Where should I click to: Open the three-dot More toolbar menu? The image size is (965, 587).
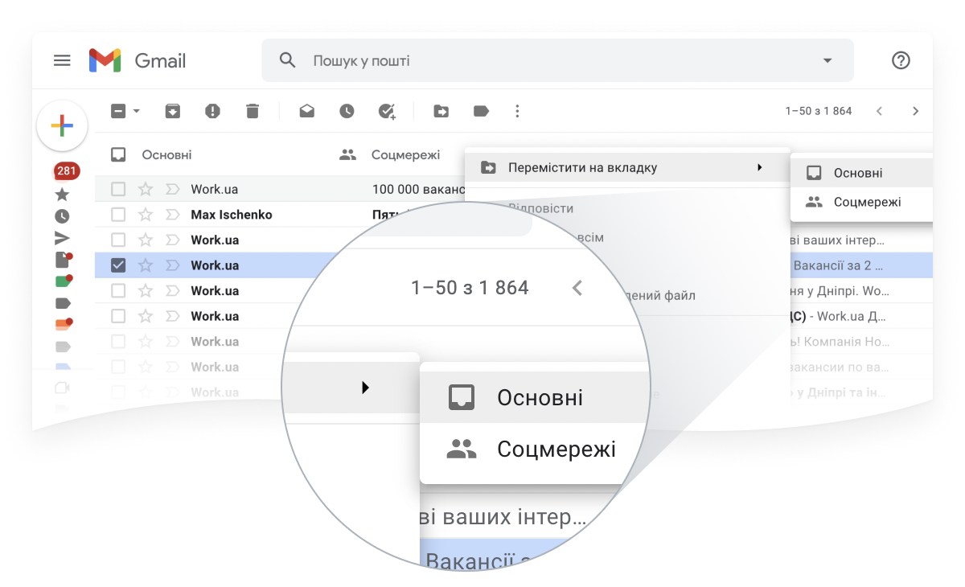(517, 111)
